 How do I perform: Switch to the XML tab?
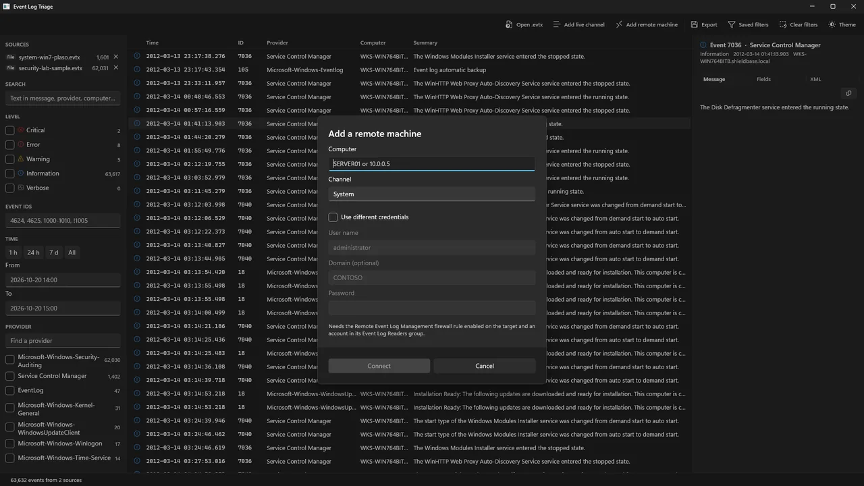pyautogui.click(x=815, y=79)
